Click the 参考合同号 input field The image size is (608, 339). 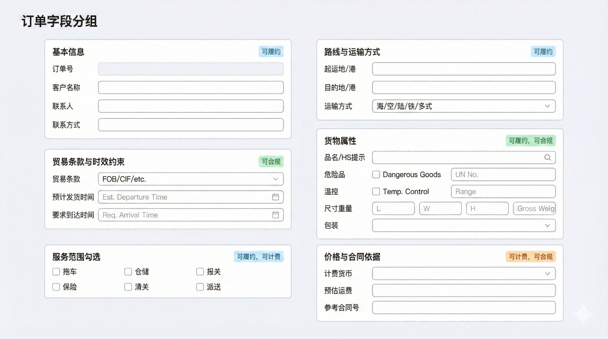click(464, 308)
